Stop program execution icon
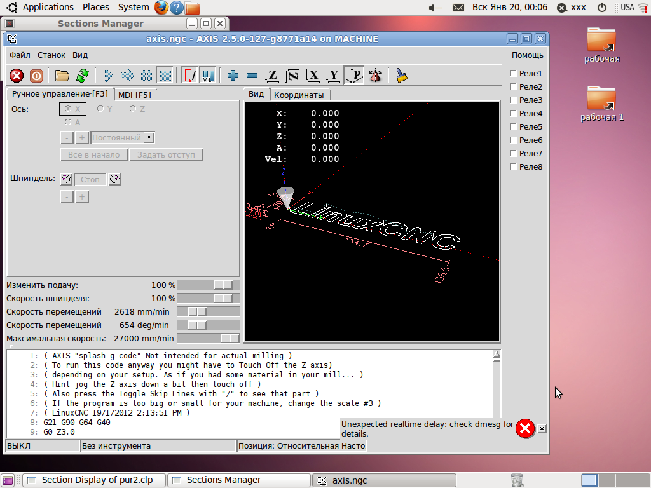 coord(165,76)
